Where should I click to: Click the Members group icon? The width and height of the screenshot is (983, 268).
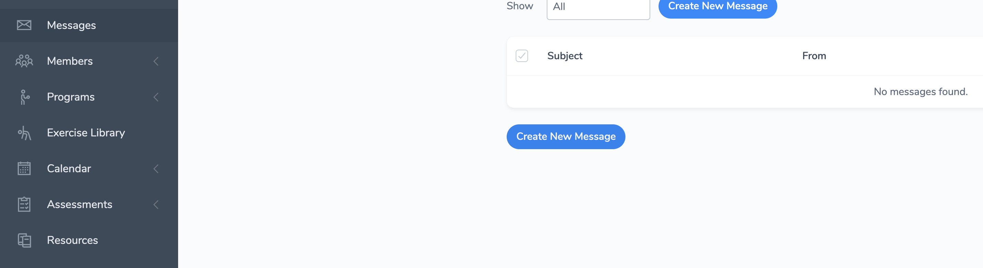pyautogui.click(x=24, y=61)
